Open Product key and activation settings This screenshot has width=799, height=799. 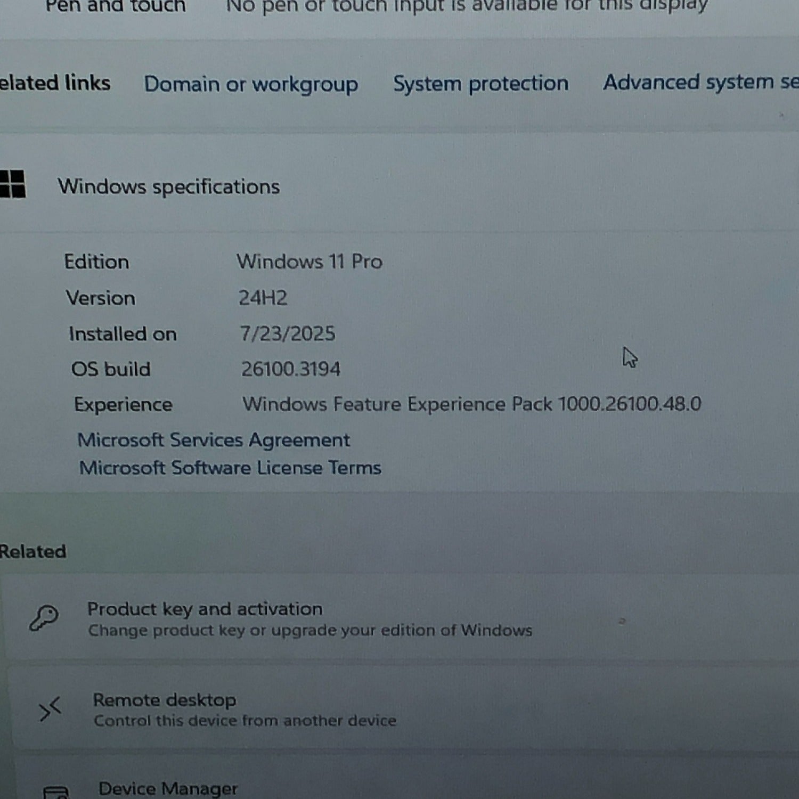tap(205, 609)
